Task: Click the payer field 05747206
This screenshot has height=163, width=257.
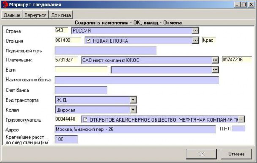Action: [237, 60]
